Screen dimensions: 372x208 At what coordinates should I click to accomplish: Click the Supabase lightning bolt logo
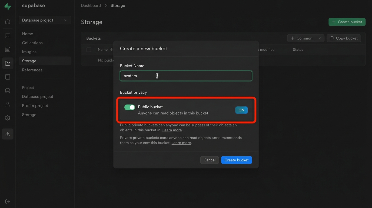pos(8,6)
